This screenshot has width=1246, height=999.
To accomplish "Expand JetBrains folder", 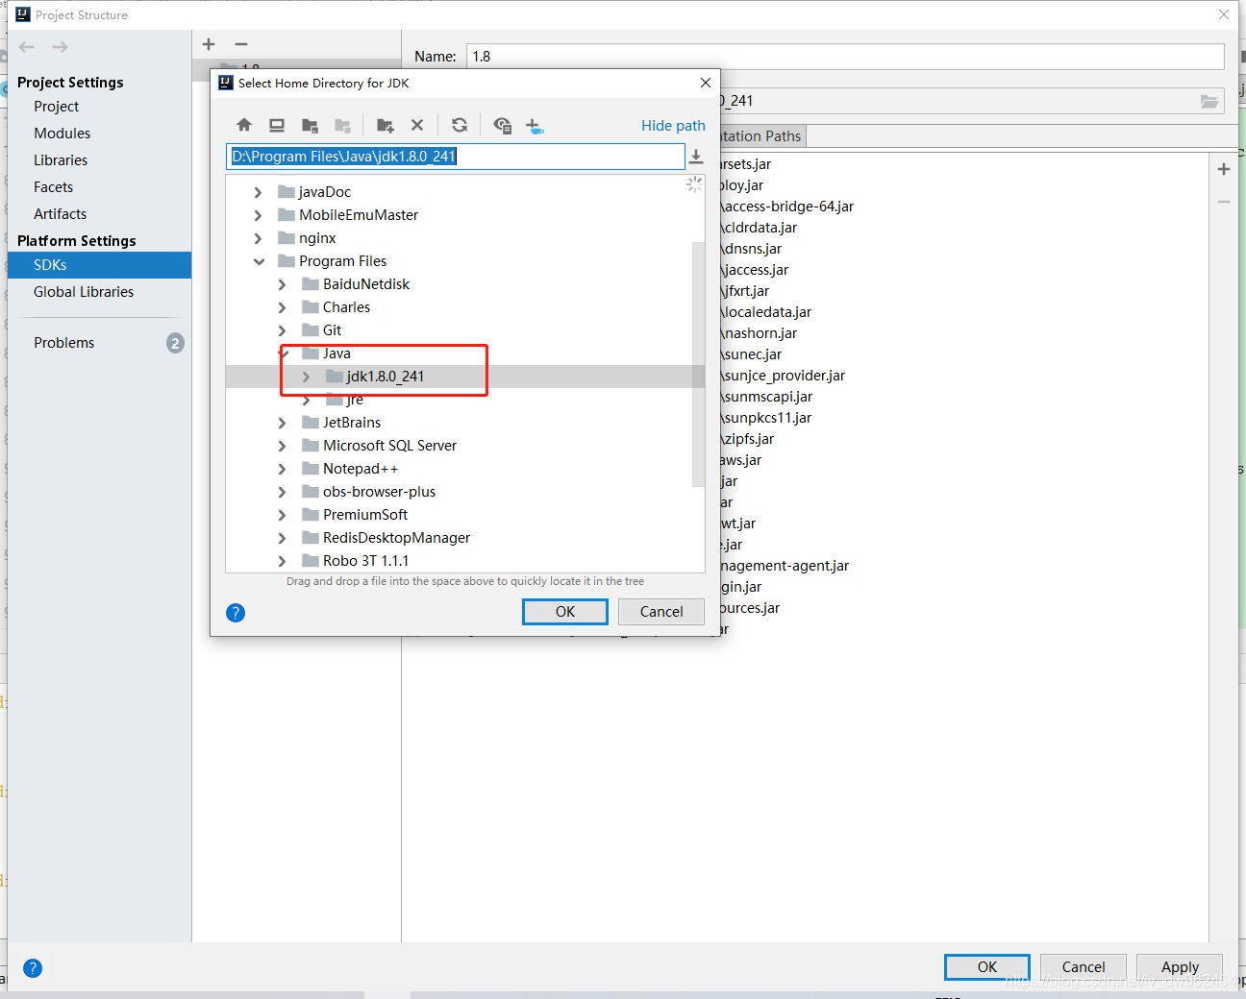I will (x=282, y=423).
